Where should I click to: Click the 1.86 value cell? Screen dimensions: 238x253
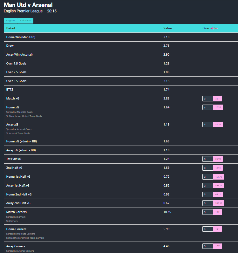(167, 72)
